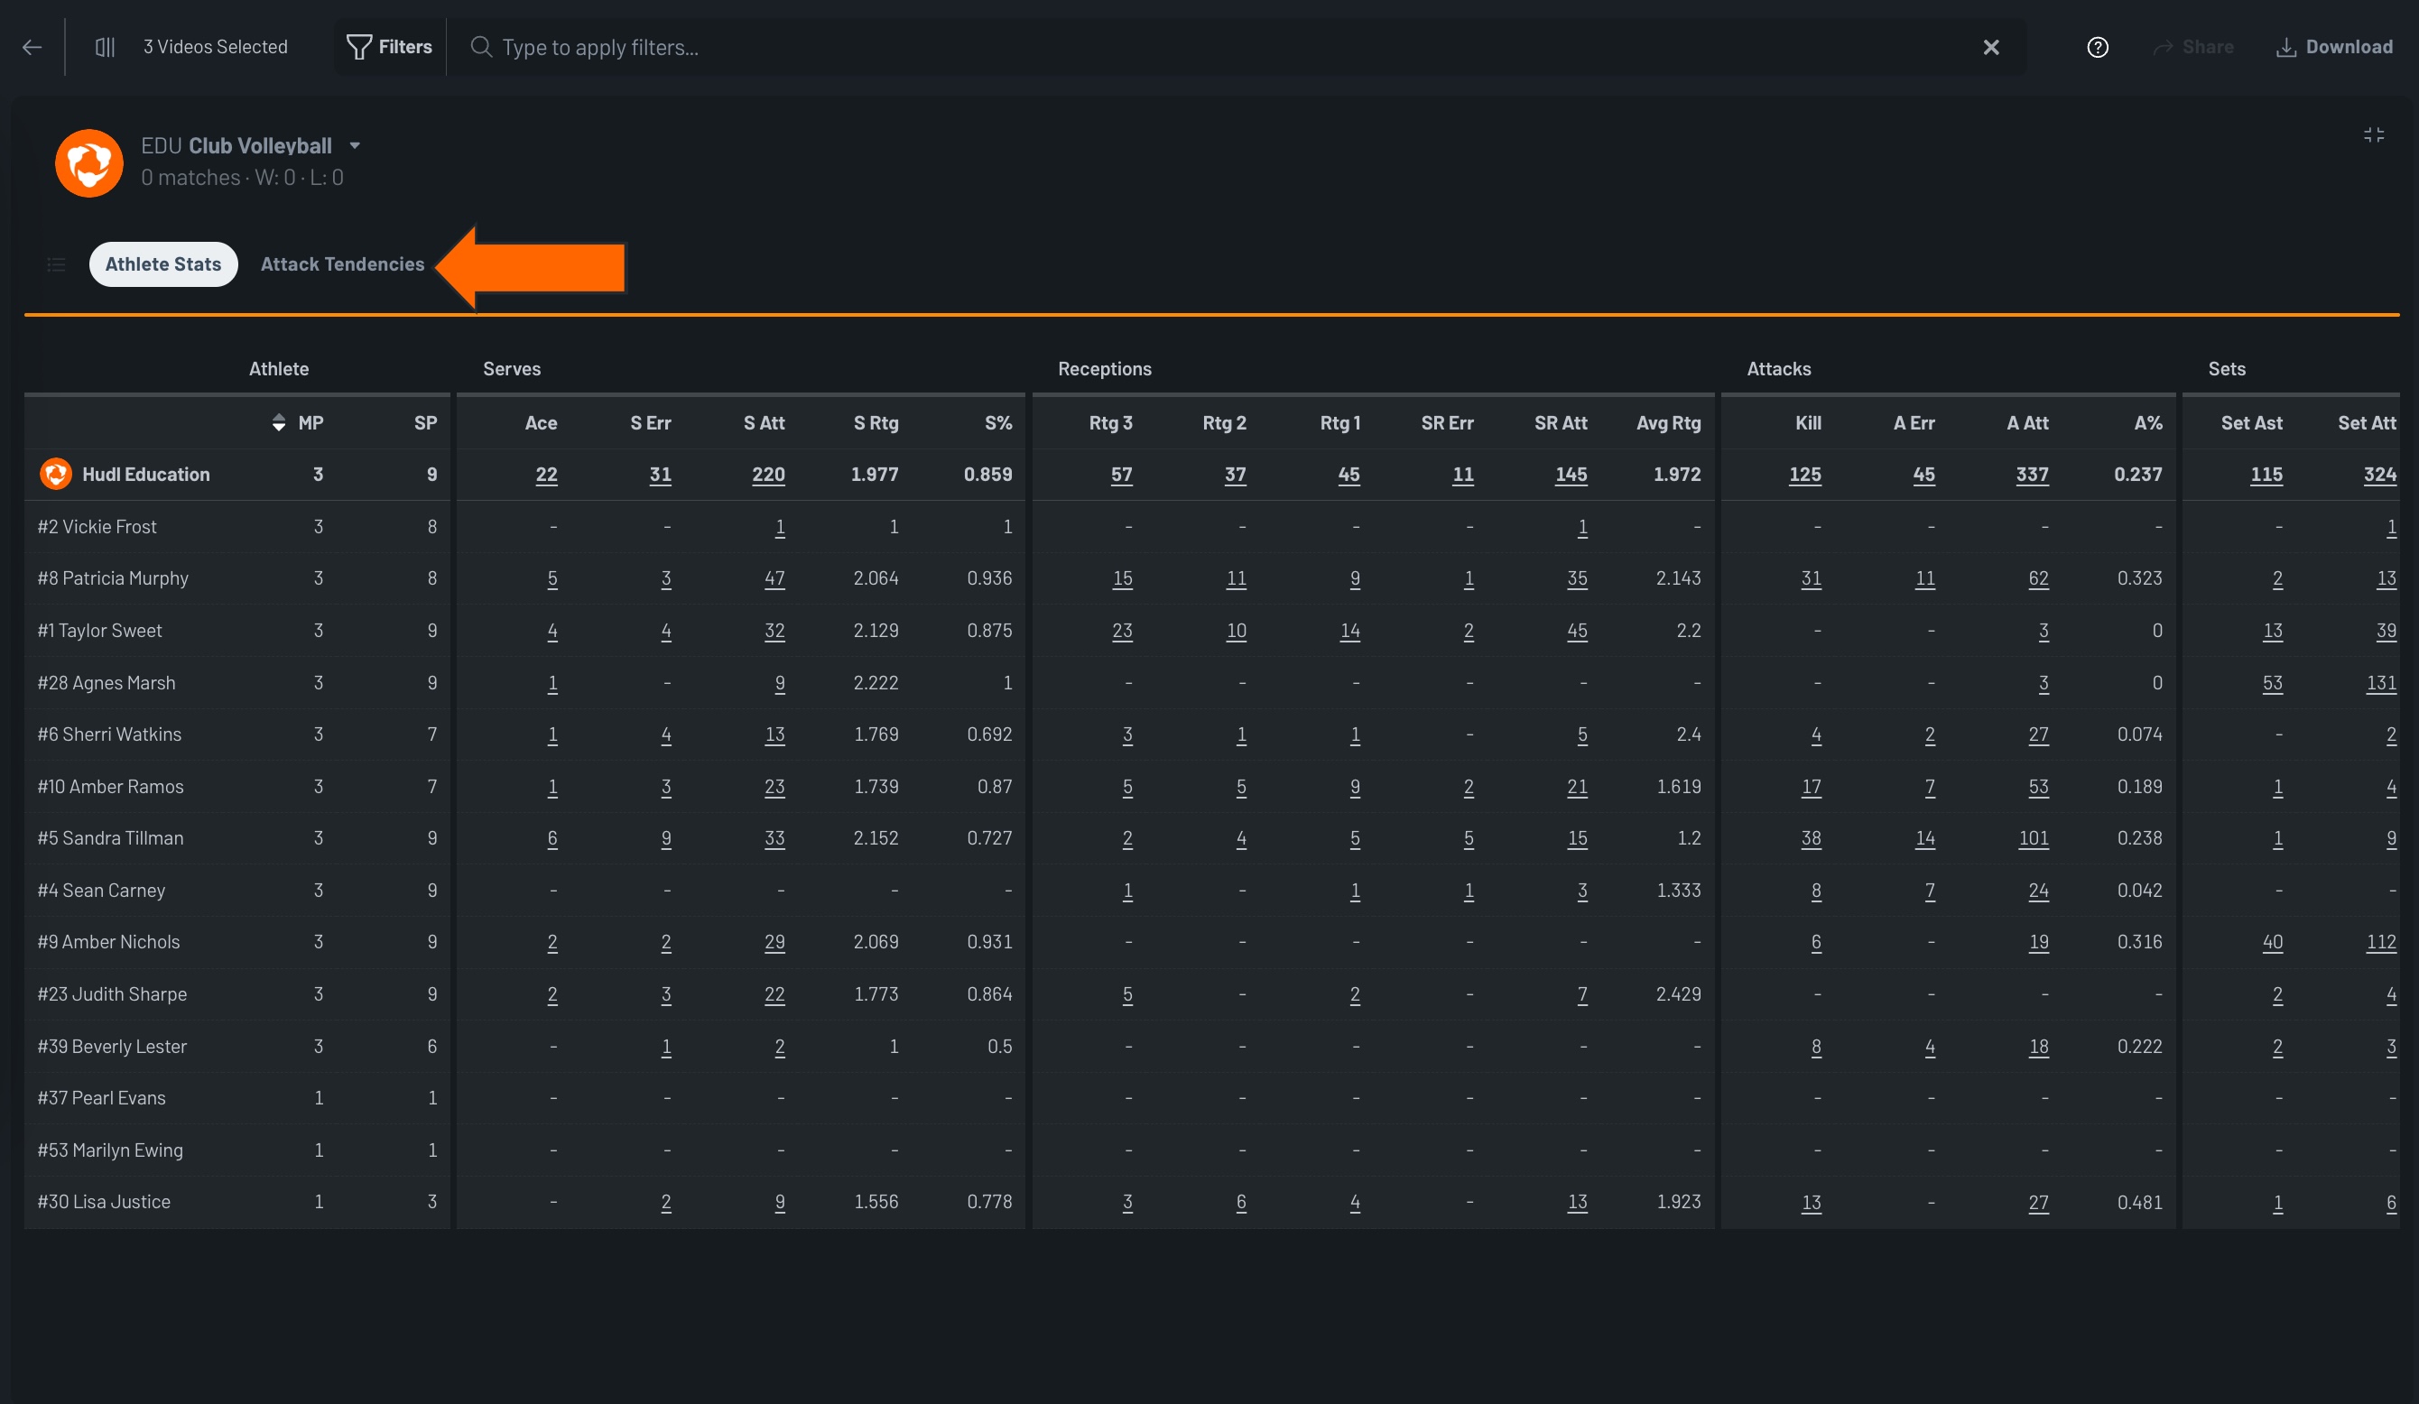
Task: Select athlete #8 Patricia Murphy
Action: (x=113, y=578)
